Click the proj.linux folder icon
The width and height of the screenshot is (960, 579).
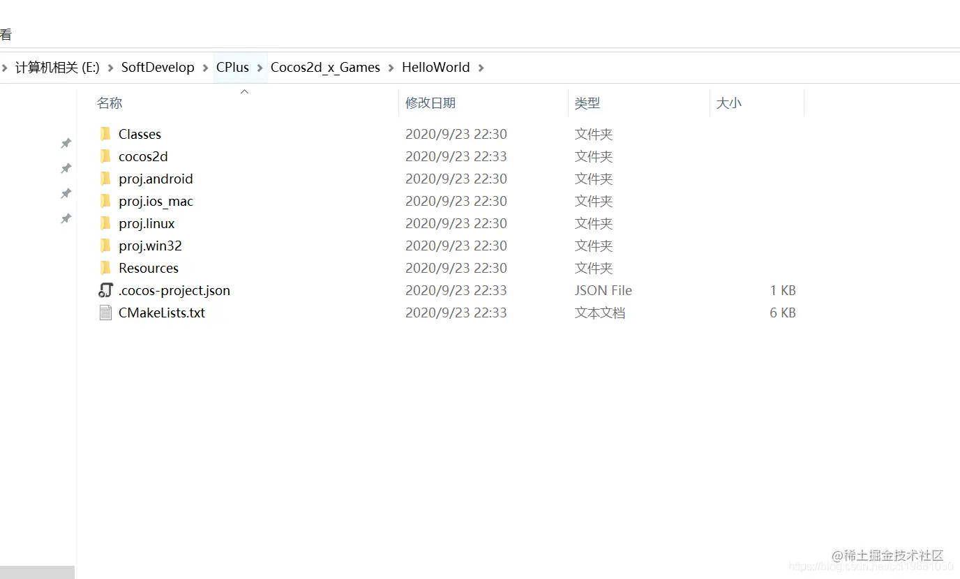coord(105,223)
